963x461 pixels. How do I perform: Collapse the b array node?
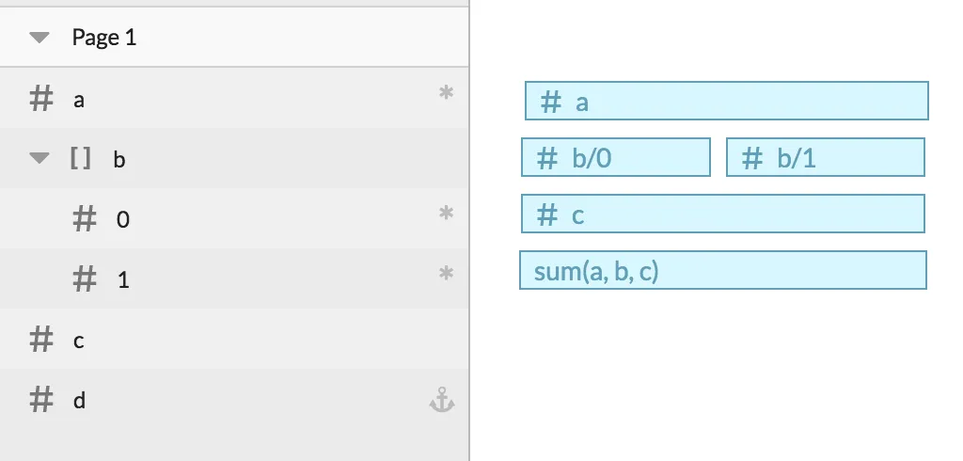39,158
